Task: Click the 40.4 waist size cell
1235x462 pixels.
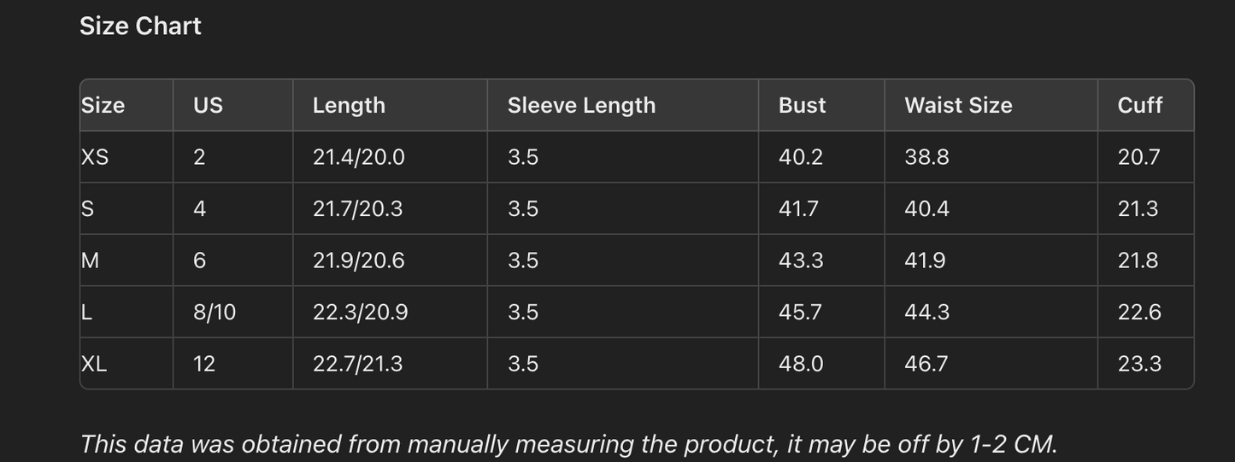Action: click(926, 209)
